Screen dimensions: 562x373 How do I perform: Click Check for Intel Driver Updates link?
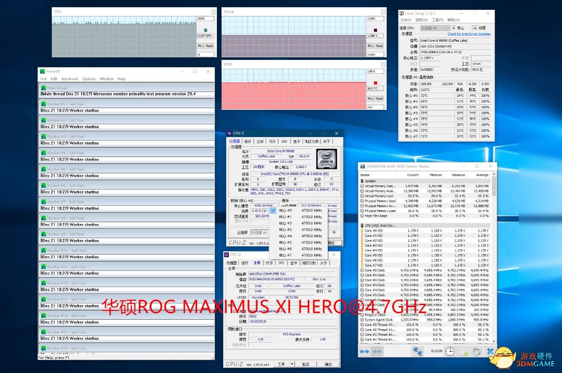468,34
